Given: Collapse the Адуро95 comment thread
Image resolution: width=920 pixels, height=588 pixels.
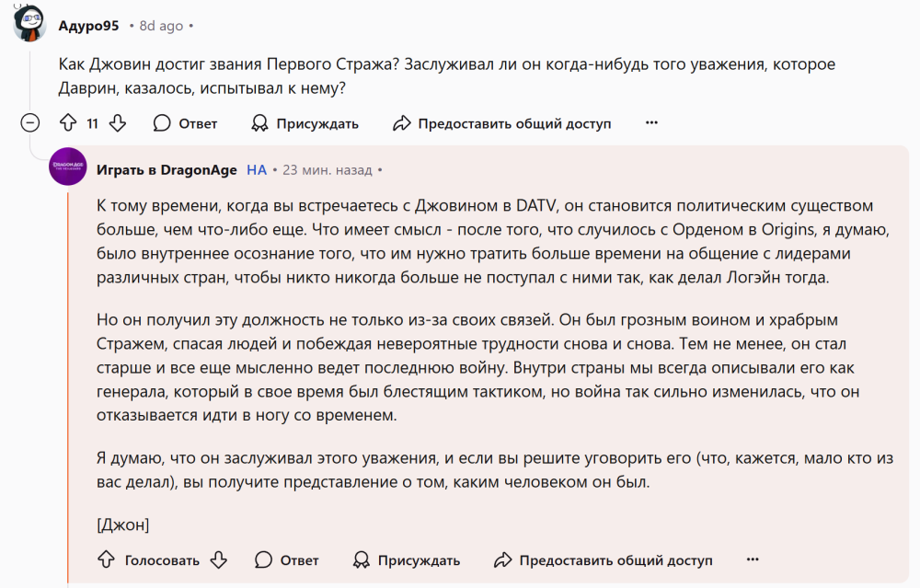Looking at the screenshot, I should (29, 123).
